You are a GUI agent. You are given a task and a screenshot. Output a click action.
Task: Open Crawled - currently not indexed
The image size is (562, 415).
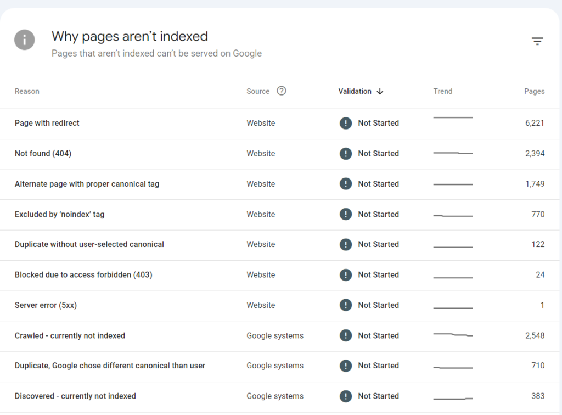(70, 336)
